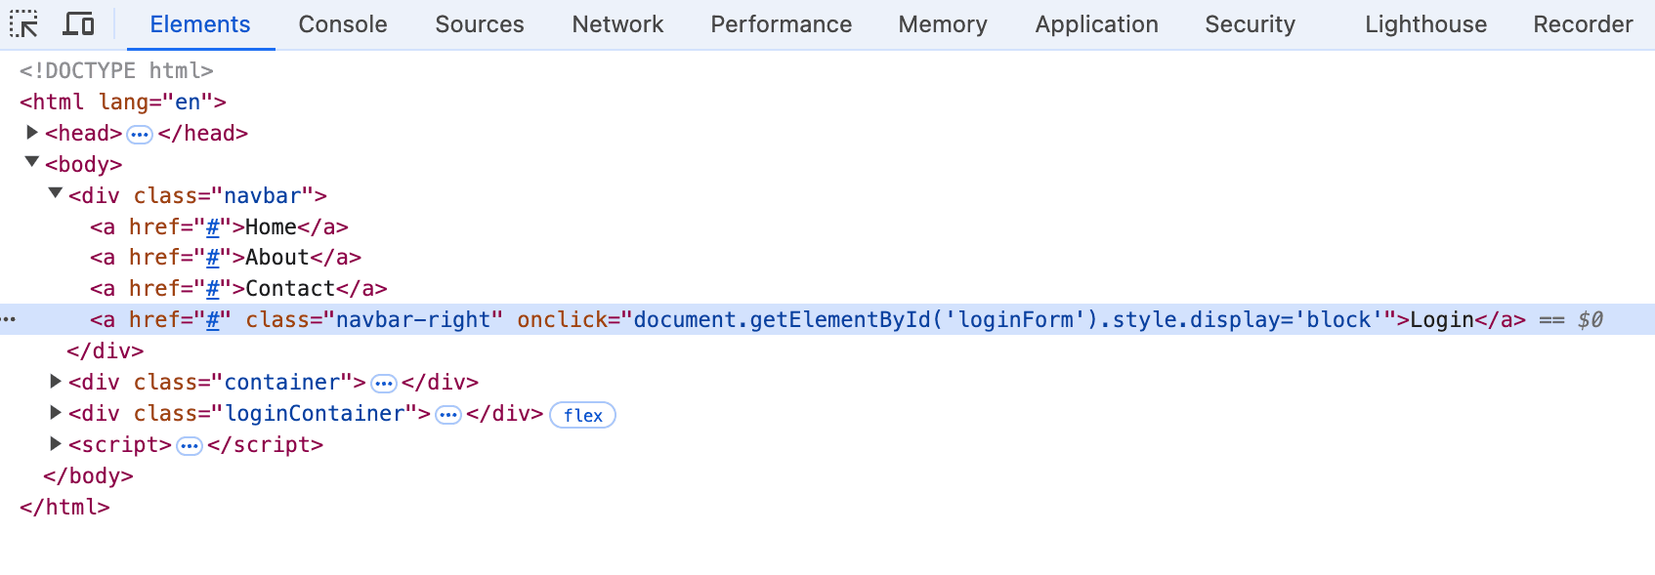Click the 'Contact' anchor text
This screenshot has width=1655, height=575.
coord(290,289)
